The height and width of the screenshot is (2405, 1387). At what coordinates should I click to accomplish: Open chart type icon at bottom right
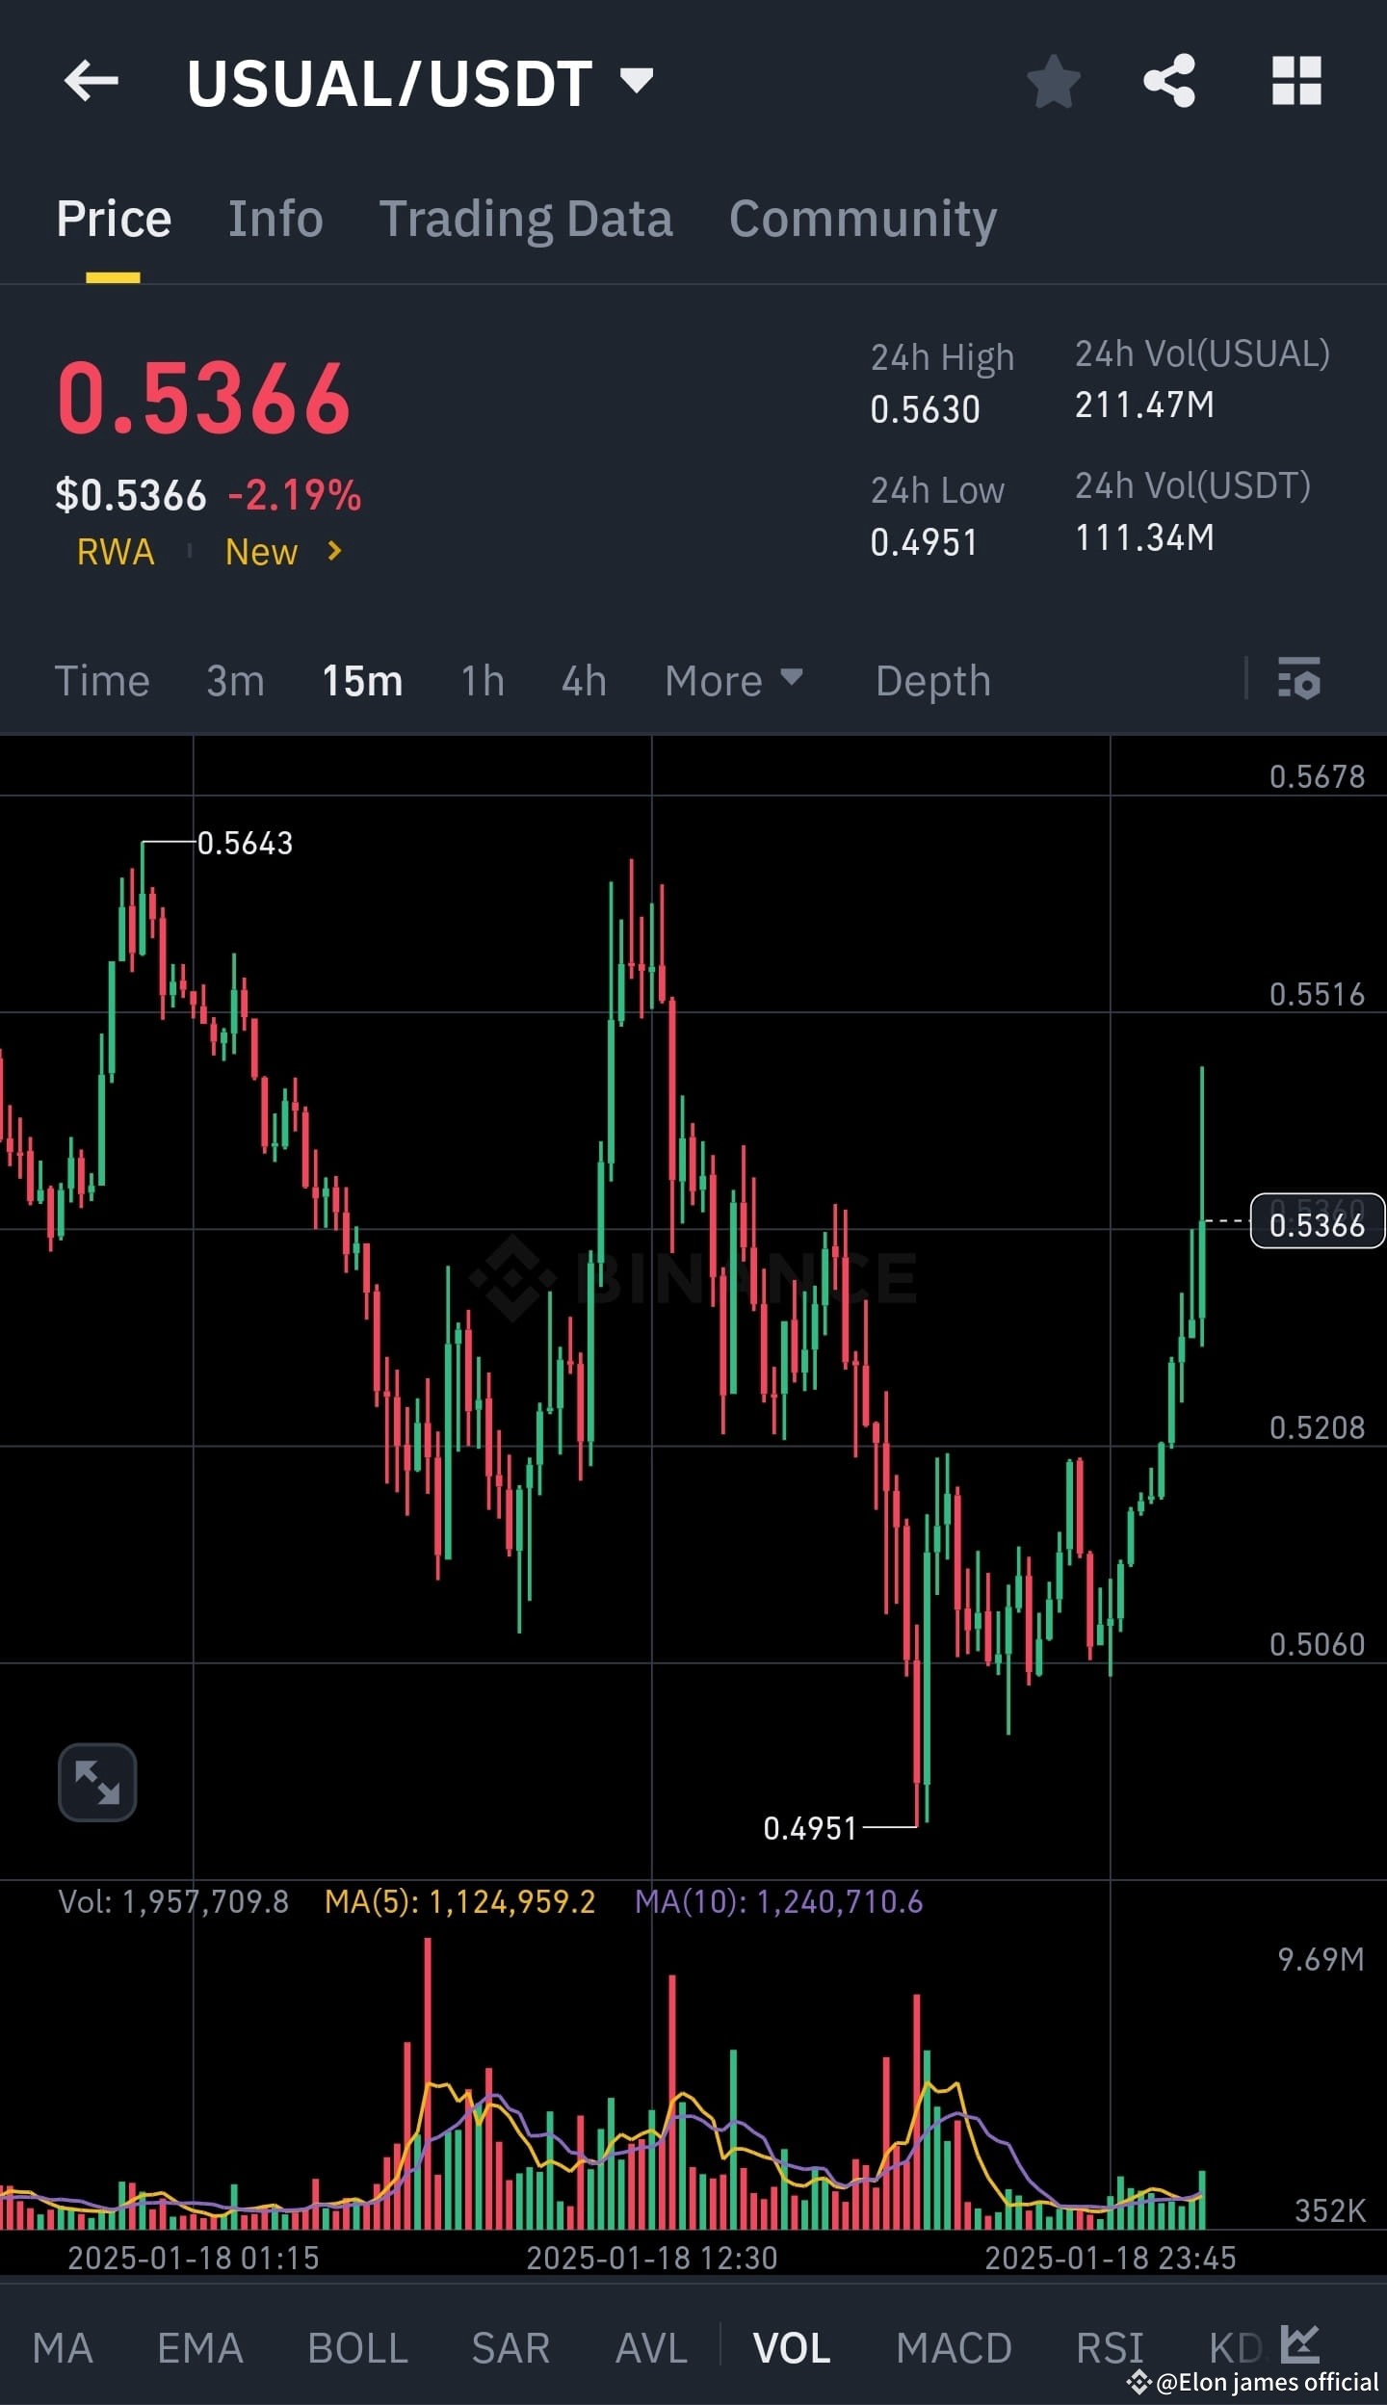[x=1302, y=2346]
